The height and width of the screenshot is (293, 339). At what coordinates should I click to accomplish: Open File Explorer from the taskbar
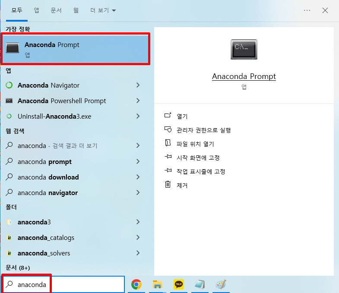[x=157, y=284]
